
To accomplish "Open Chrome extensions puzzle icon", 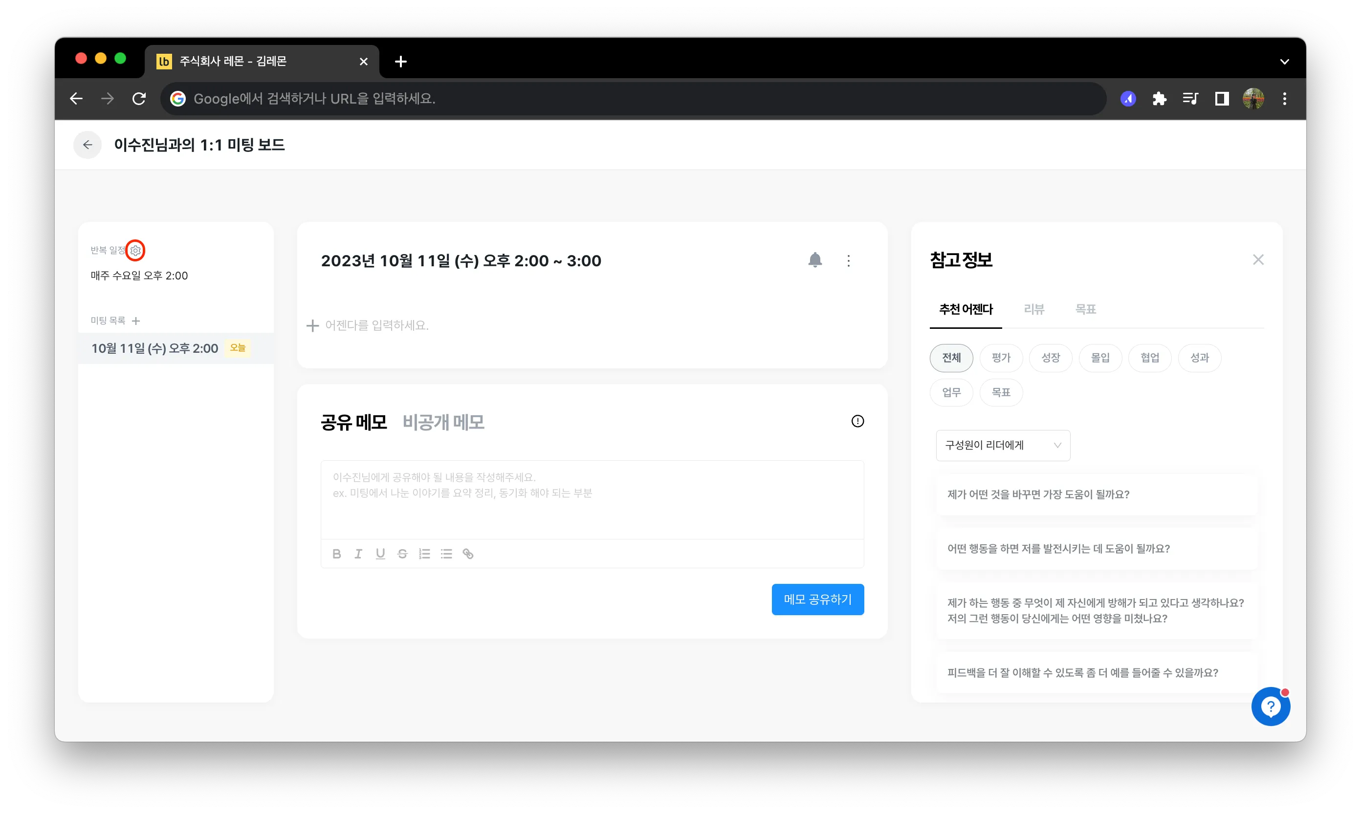I will (1159, 99).
